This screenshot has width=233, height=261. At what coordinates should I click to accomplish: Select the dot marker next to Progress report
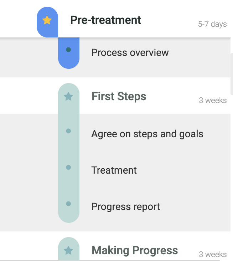(68, 204)
